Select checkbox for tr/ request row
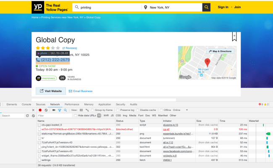This screenshot has height=168, width=273. click(x=39, y=138)
